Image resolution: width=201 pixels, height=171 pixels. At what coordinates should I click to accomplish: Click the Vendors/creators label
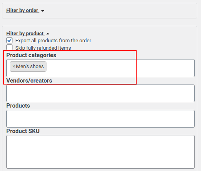[29, 81]
